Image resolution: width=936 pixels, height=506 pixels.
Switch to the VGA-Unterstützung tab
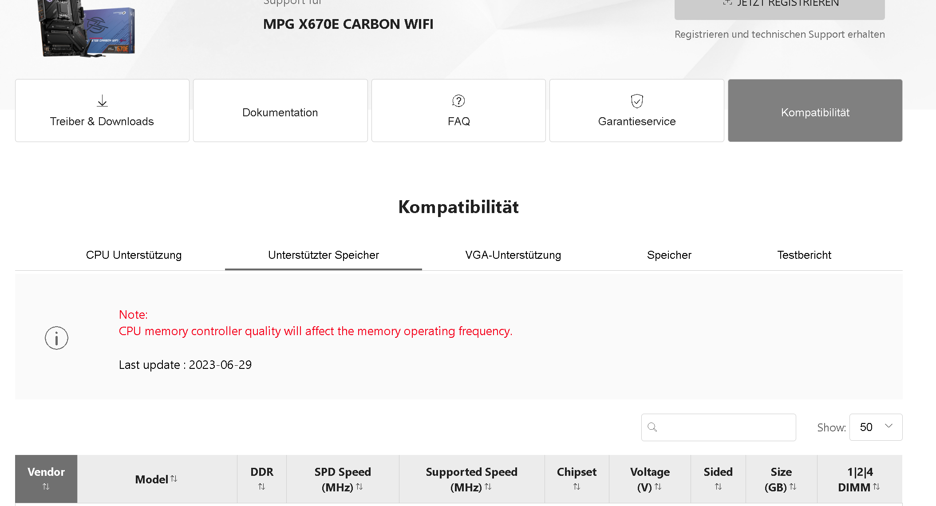coord(513,255)
